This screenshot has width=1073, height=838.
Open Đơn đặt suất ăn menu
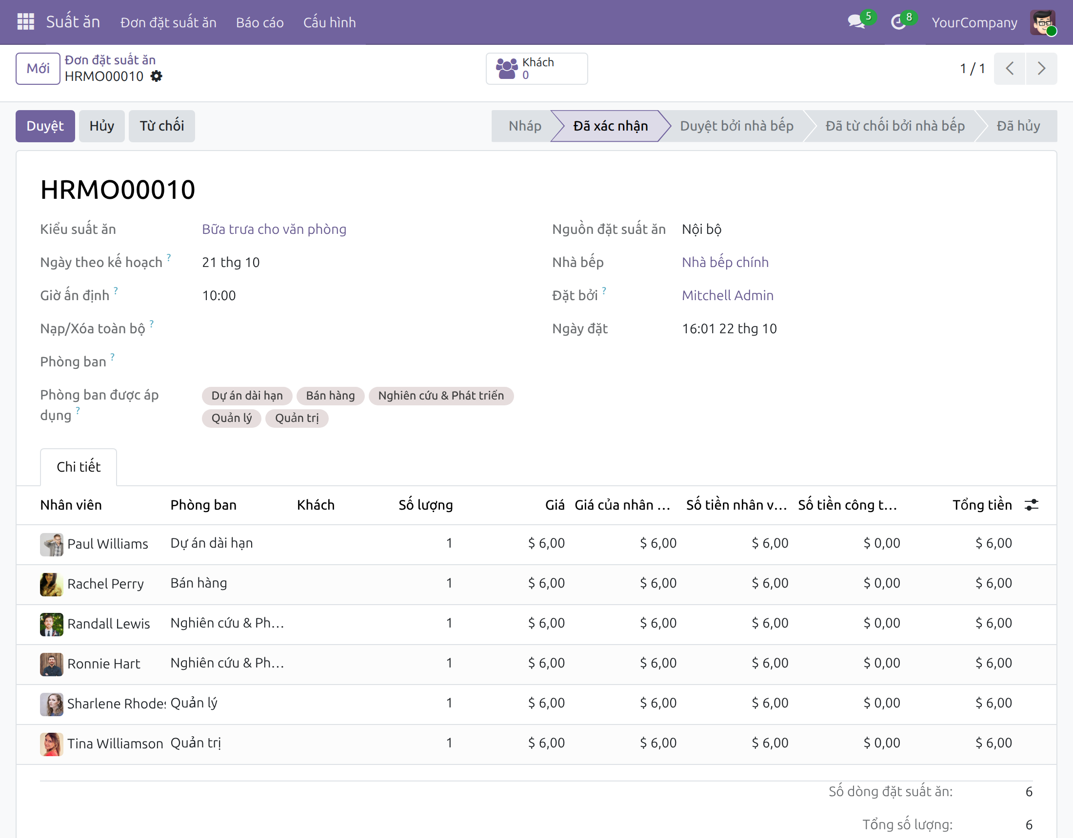coord(168,22)
